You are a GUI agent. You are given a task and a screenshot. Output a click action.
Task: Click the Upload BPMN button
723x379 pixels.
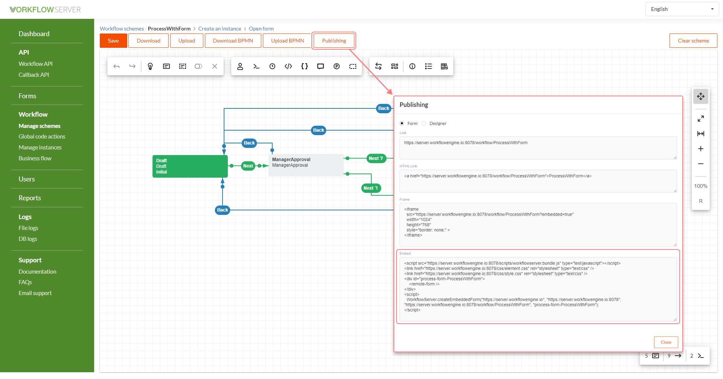pos(288,41)
